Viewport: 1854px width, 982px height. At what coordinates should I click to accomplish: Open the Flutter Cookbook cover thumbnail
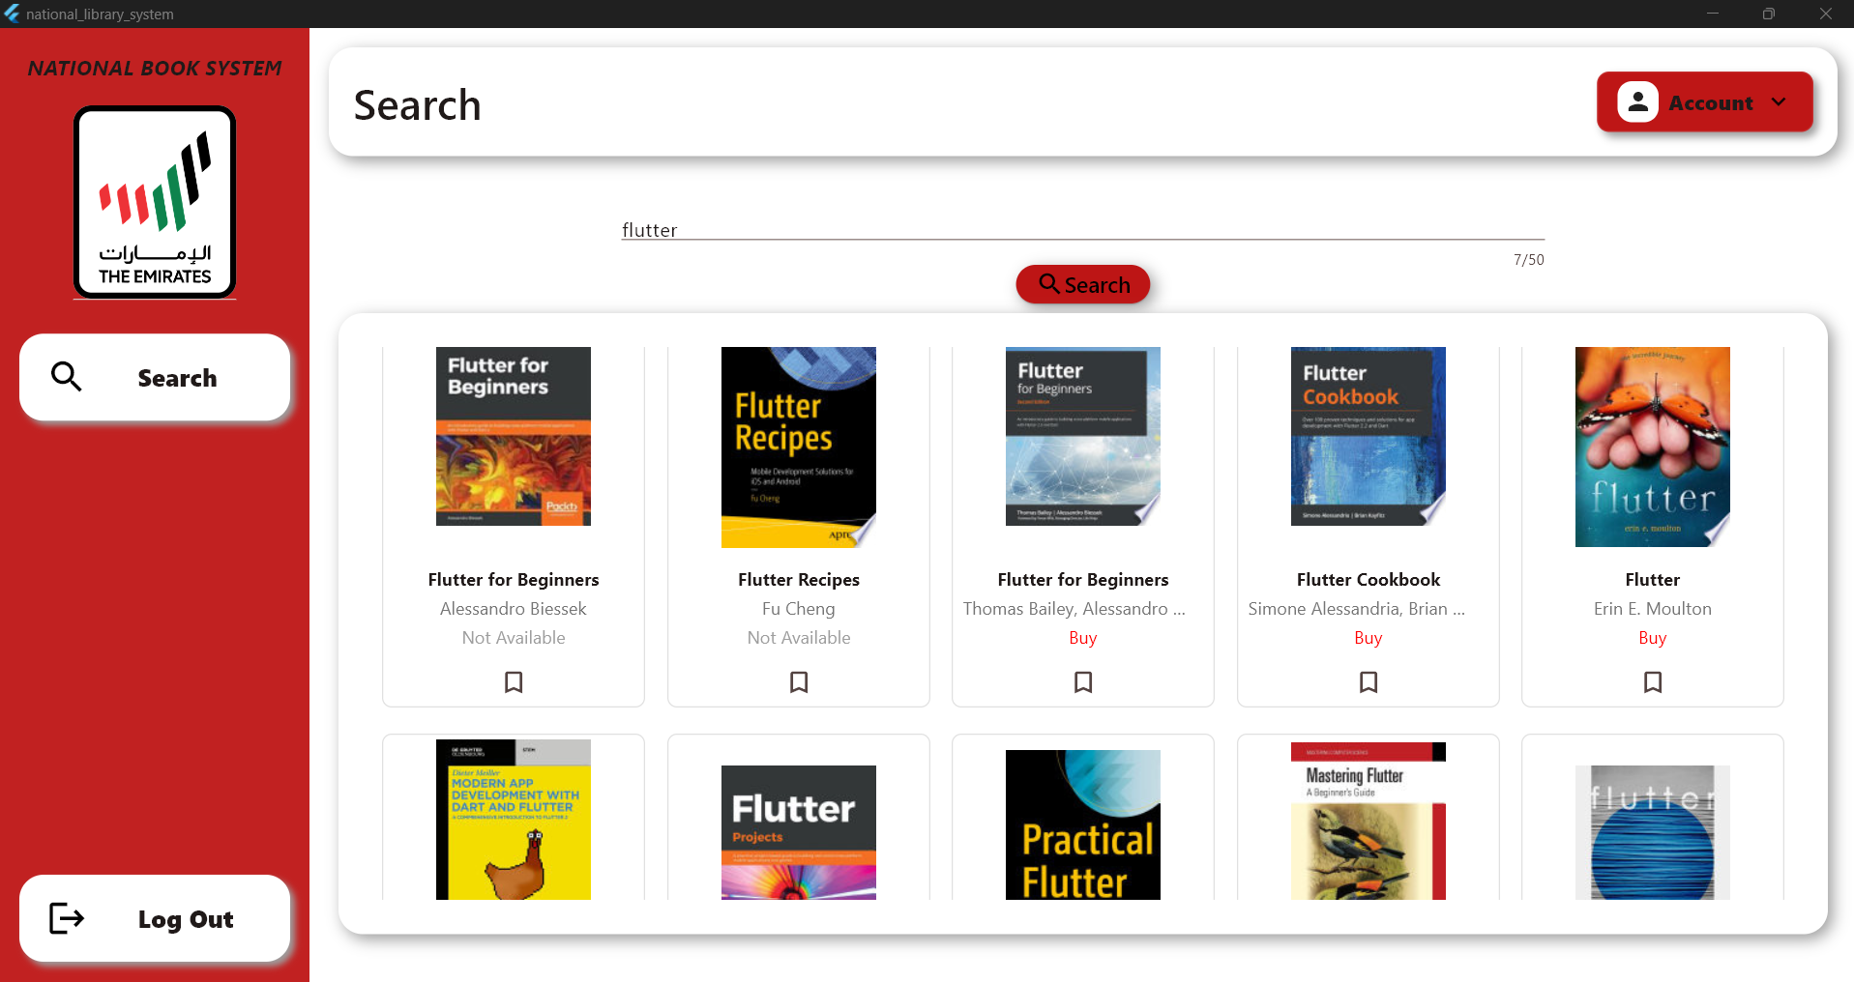[1368, 436]
